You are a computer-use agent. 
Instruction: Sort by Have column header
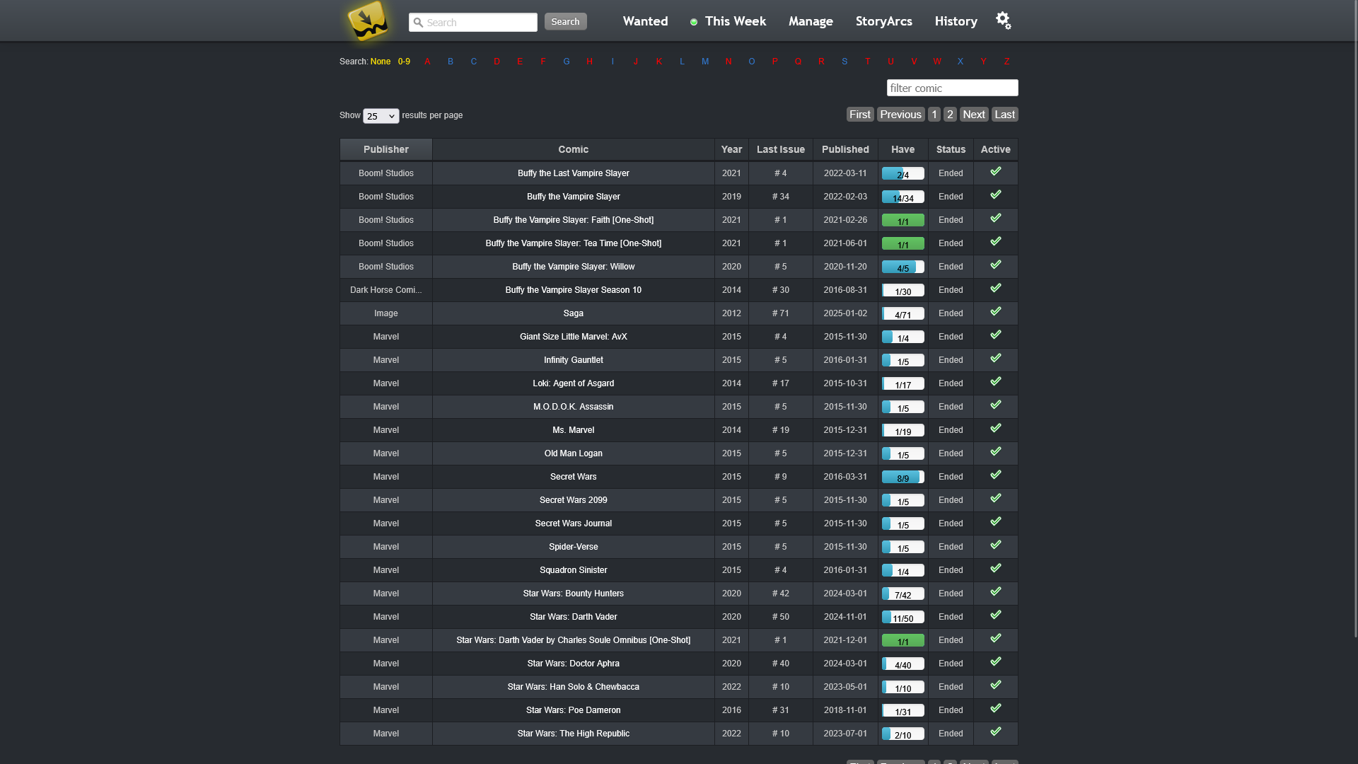pos(903,149)
